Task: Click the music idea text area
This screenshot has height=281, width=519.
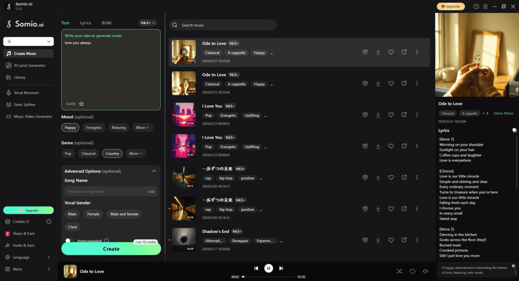Action: tap(111, 69)
